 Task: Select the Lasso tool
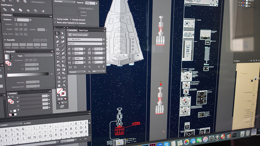(x=63, y=37)
